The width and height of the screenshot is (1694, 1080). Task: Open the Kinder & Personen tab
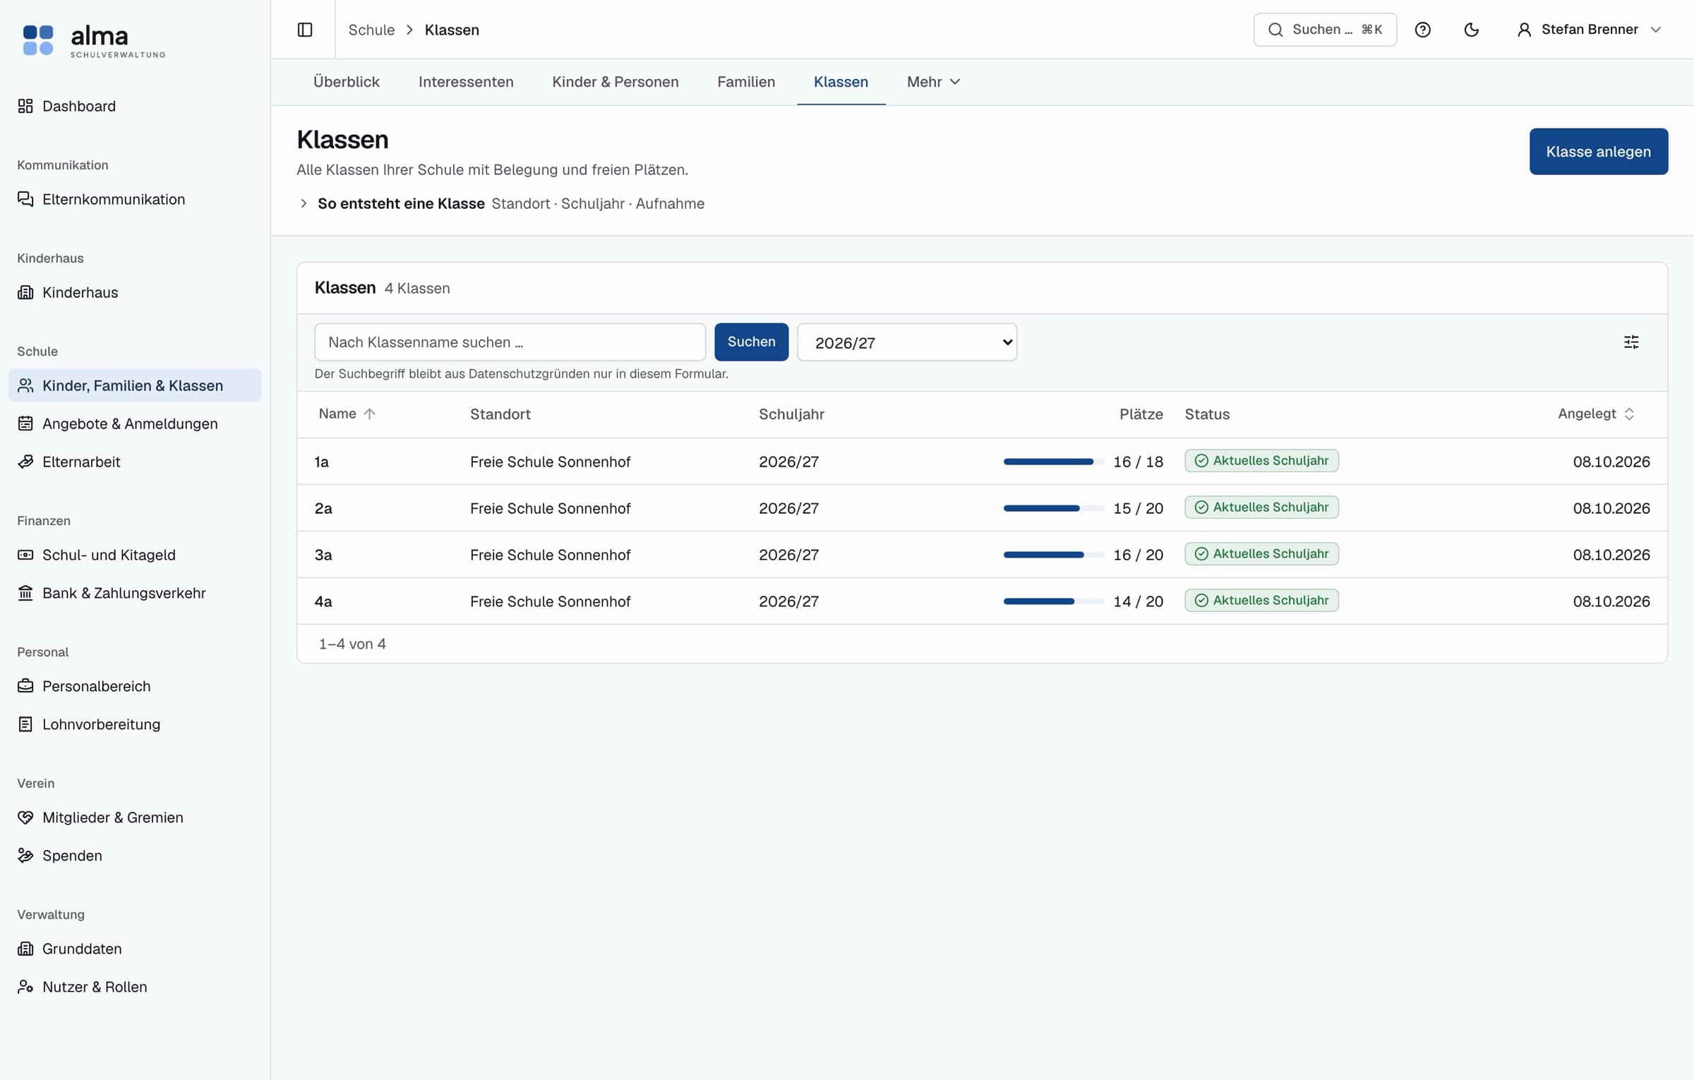click(x=615, y=82)
